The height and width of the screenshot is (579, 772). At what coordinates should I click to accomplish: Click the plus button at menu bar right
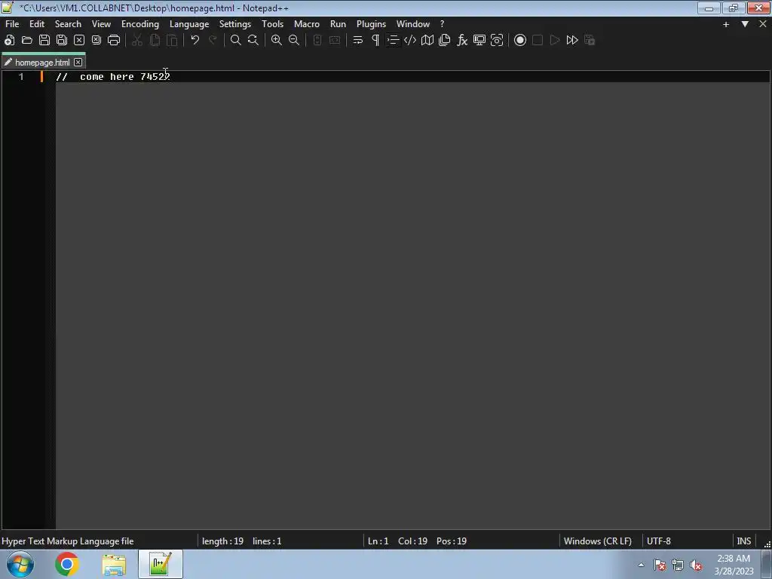click(726, 24)
